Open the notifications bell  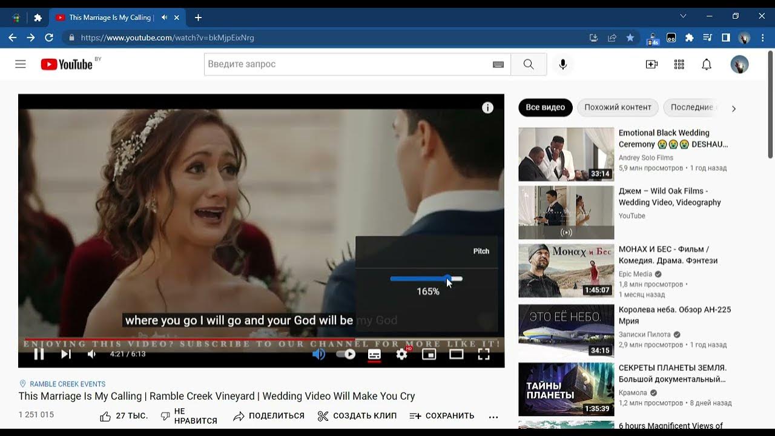coord(707,64)
